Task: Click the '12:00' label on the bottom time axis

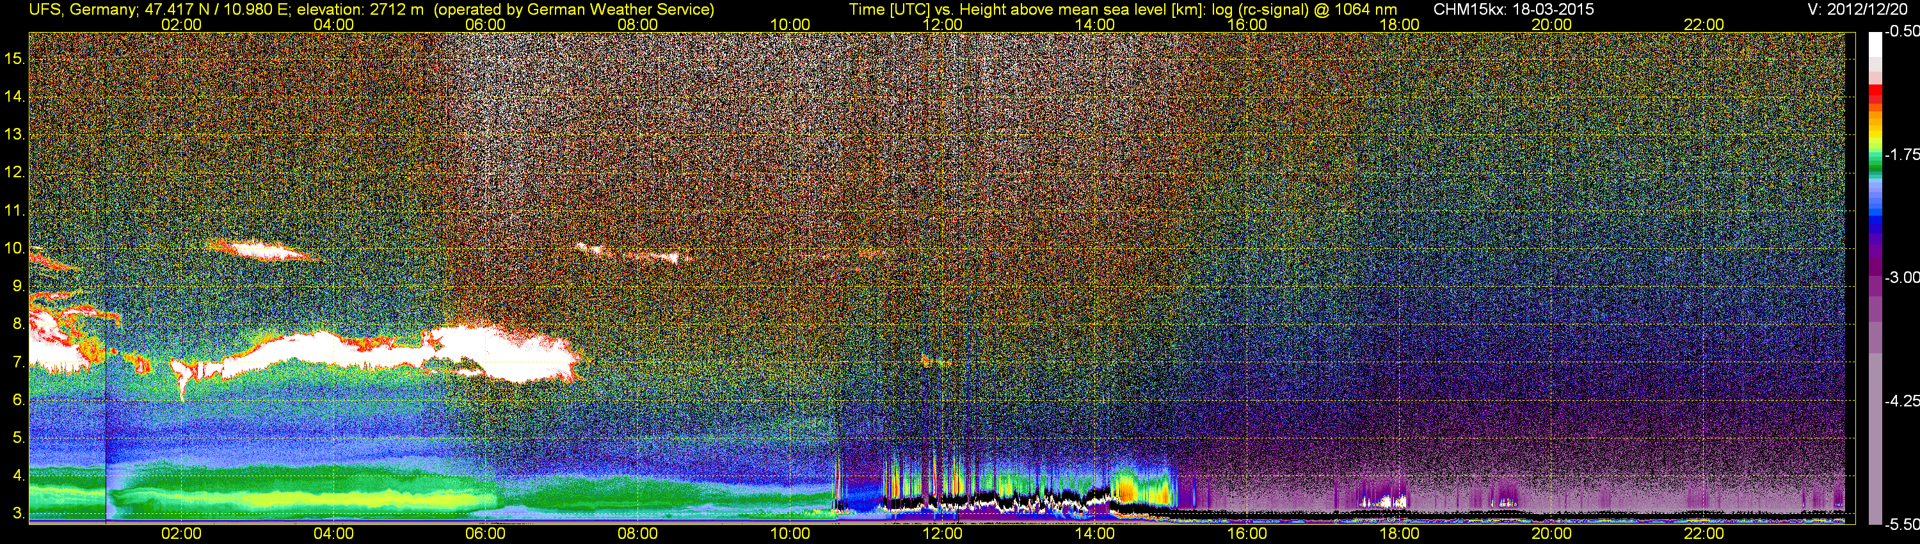Action: click(942, 534)
